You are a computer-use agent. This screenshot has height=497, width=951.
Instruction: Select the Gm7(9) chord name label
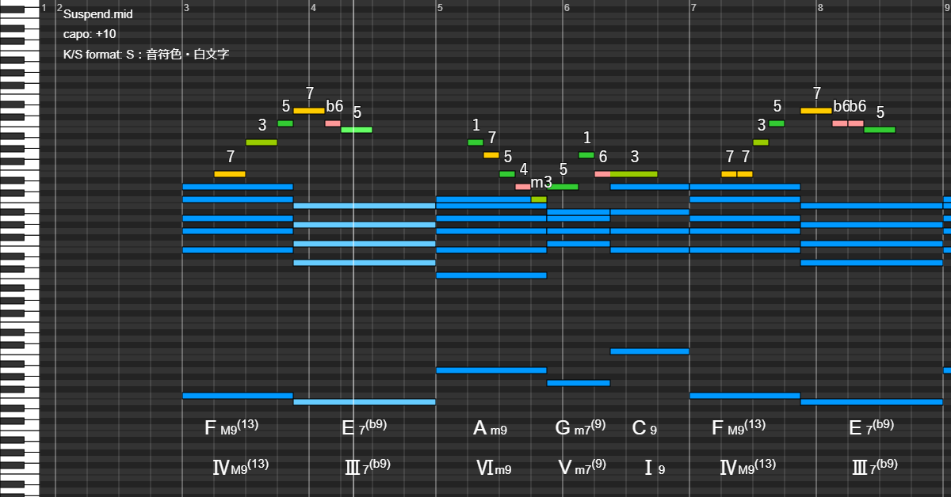click(581, 428)
